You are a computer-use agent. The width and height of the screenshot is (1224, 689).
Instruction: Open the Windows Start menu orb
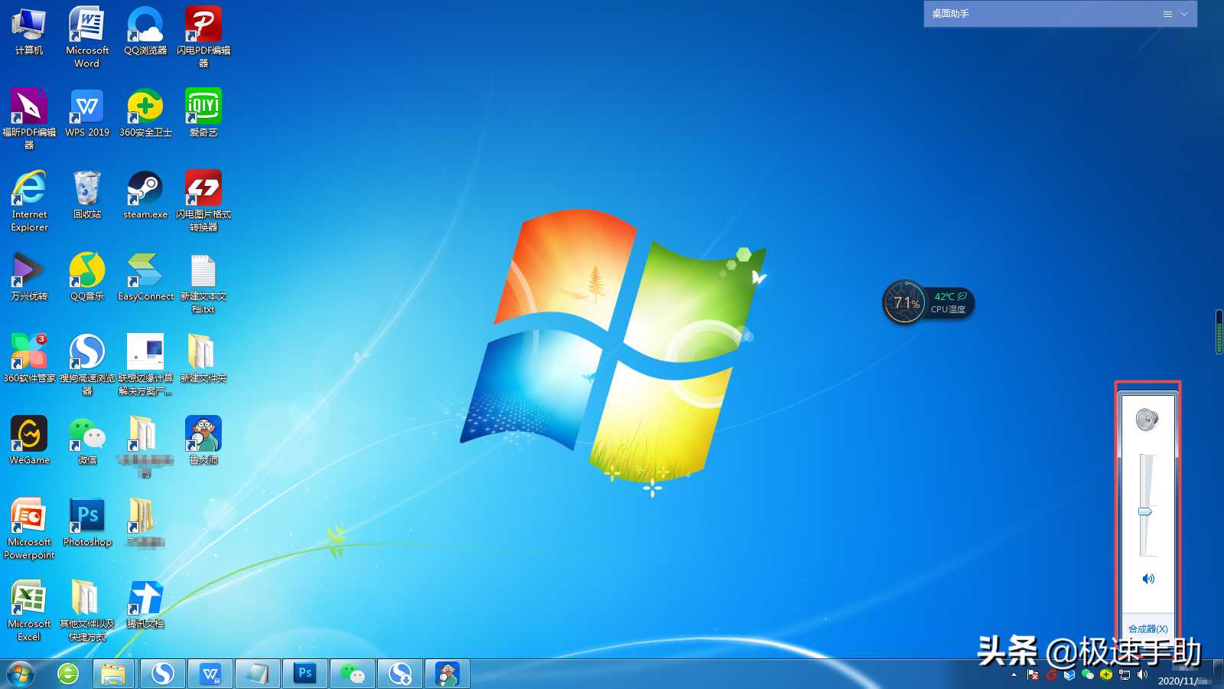(x=21, y=674)
